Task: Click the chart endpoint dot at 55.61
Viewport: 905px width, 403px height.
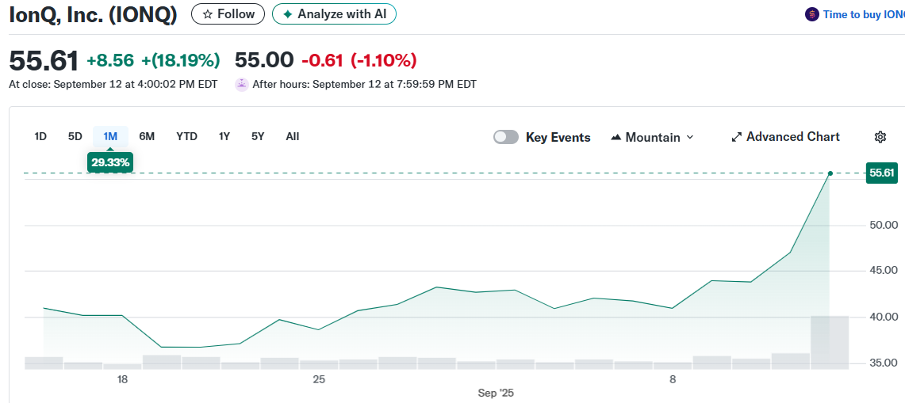Action: (830, 173)
